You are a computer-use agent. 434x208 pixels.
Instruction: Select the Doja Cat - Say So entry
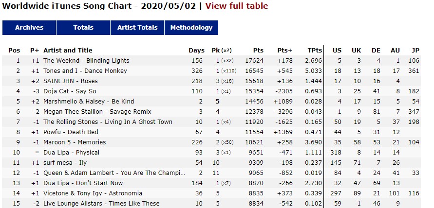(211, 91)
